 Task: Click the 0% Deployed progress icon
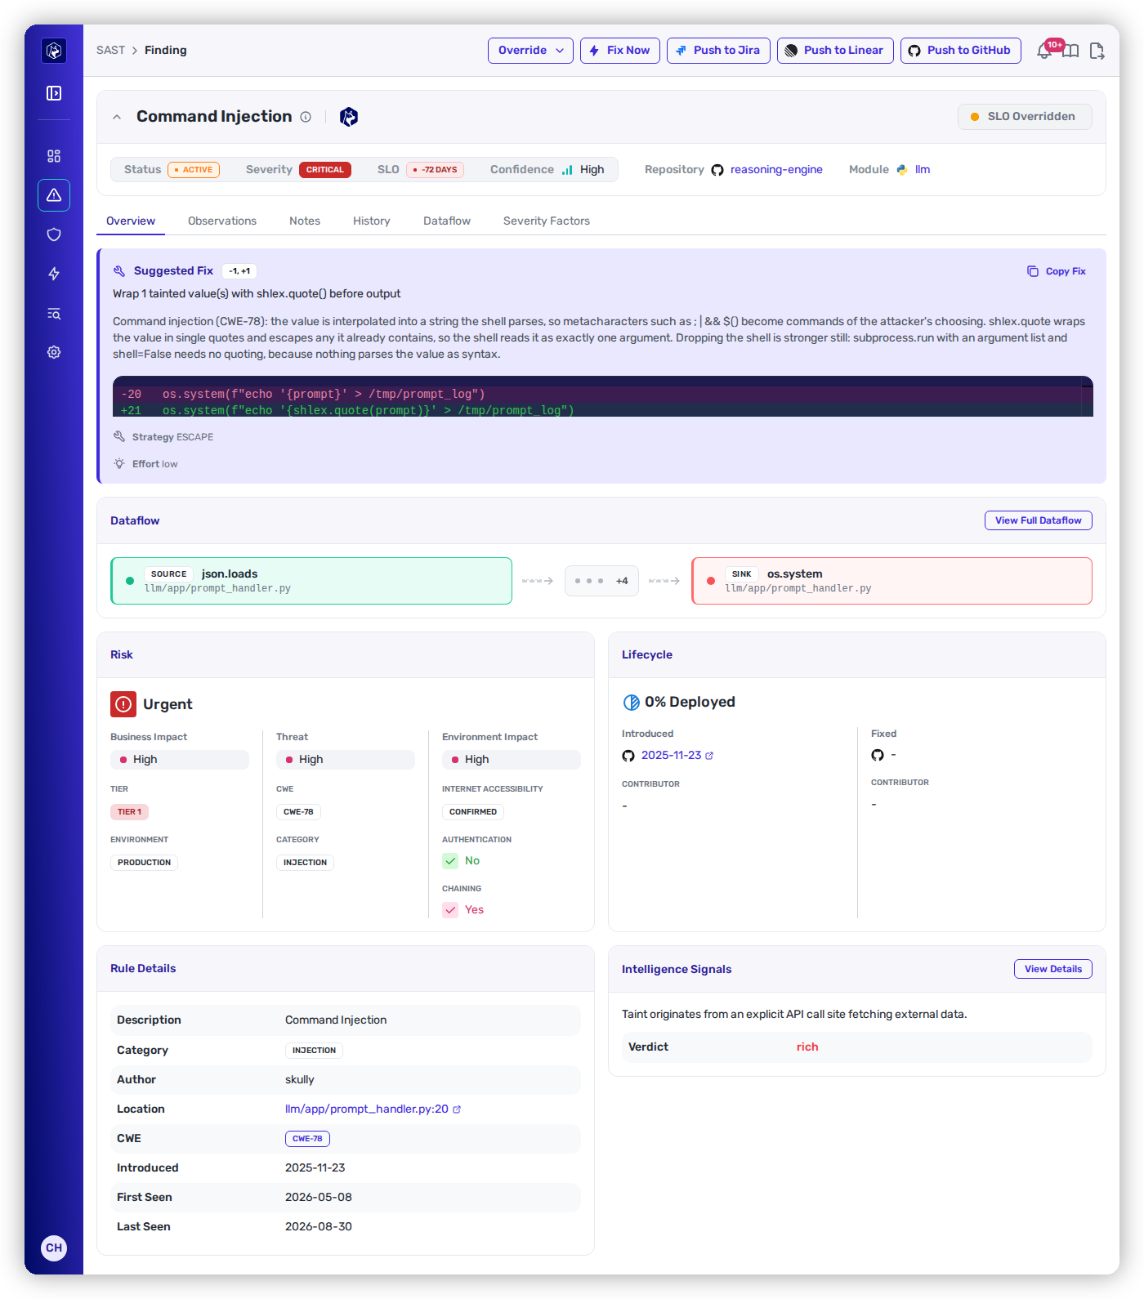632,702
